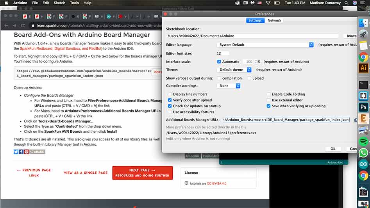370x208 pixels.
Task: Open Brackets editor in the dock
Action: [363, 96]
